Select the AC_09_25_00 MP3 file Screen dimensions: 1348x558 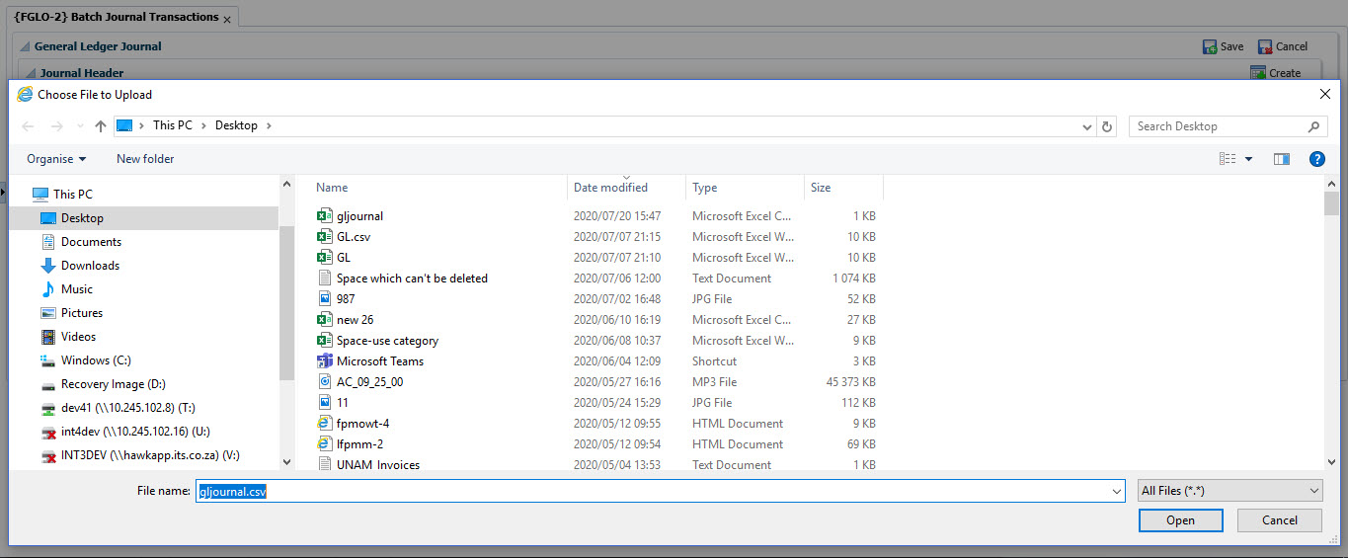pos(368,382)
